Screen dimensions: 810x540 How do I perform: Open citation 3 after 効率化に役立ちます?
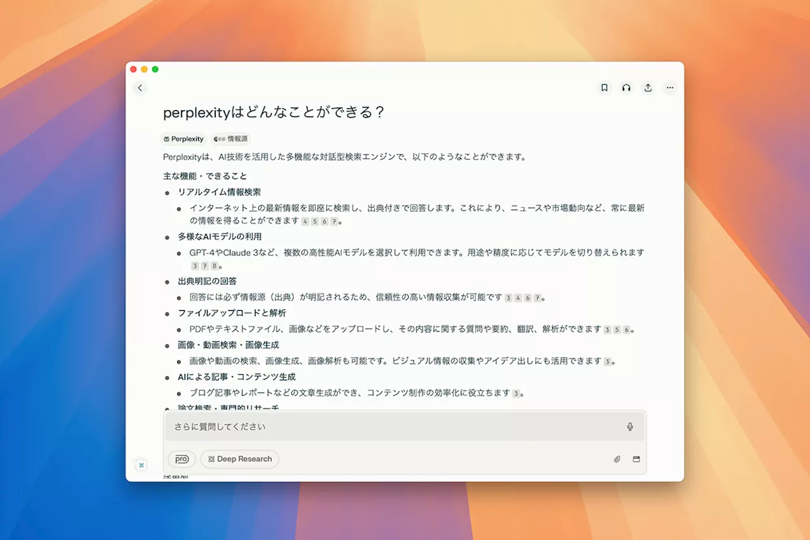[x=516, y=393]
